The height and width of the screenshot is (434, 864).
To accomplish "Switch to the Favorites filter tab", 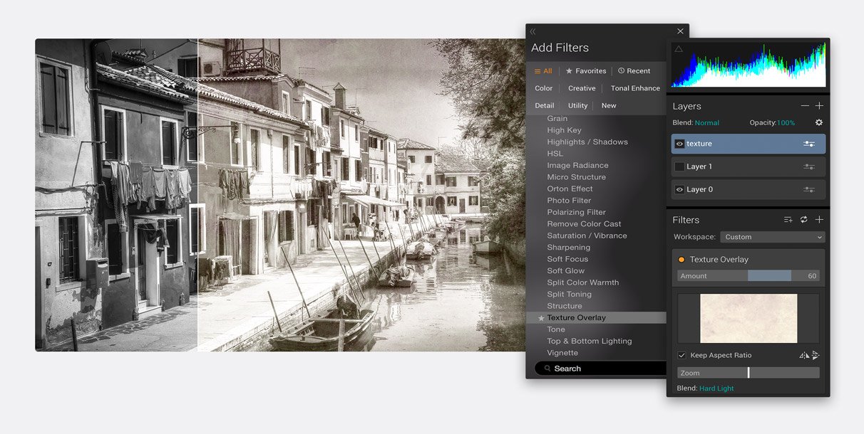I will pos(585,70).
